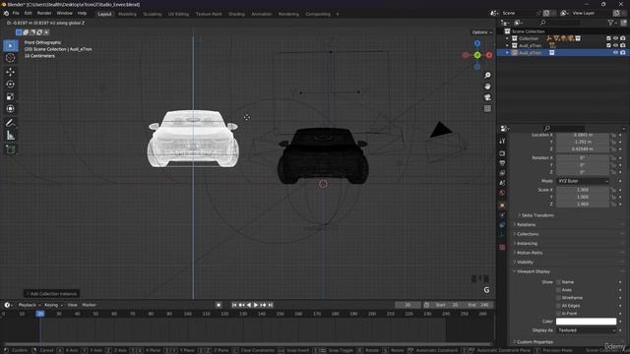Open the Texture properties tab icon
630x354 pixels.
[502, 247]
